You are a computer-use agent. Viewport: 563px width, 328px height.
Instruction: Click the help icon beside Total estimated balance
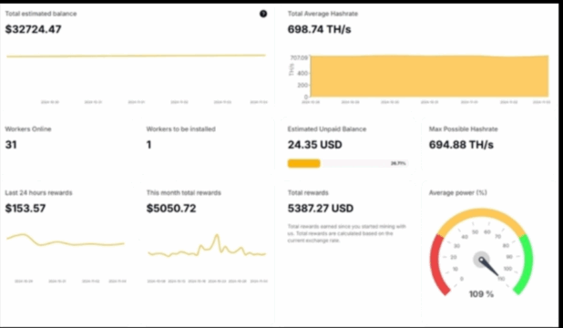[263, 14]
